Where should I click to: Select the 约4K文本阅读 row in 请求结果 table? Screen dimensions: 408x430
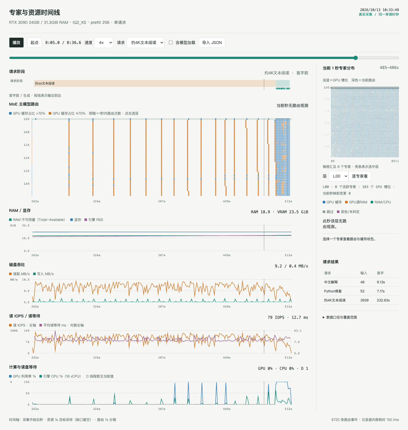point(361,300)
